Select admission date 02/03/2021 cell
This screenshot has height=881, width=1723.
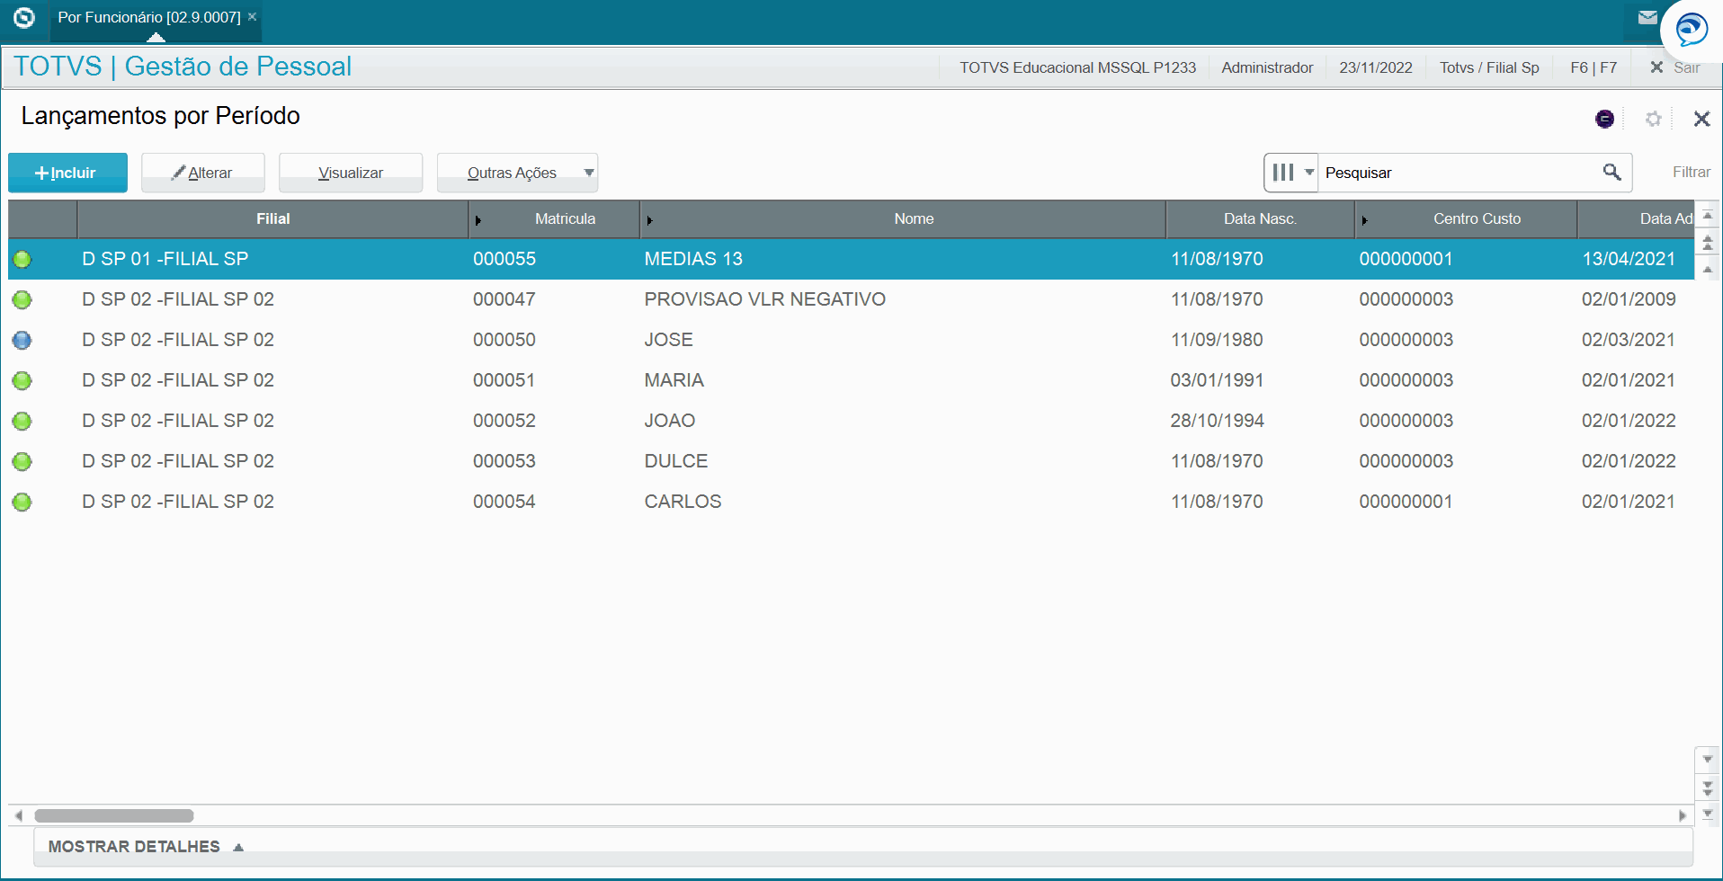(x=1629, y=340)
